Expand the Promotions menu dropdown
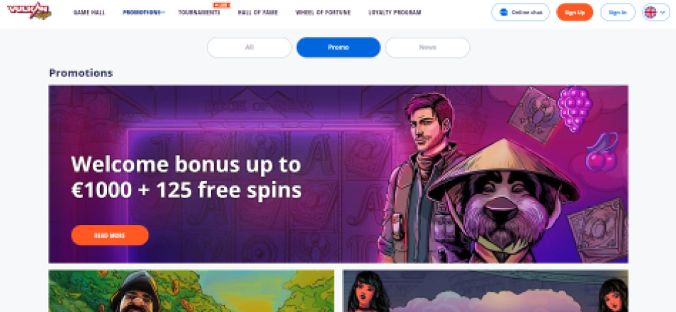 tap(144, 13)
